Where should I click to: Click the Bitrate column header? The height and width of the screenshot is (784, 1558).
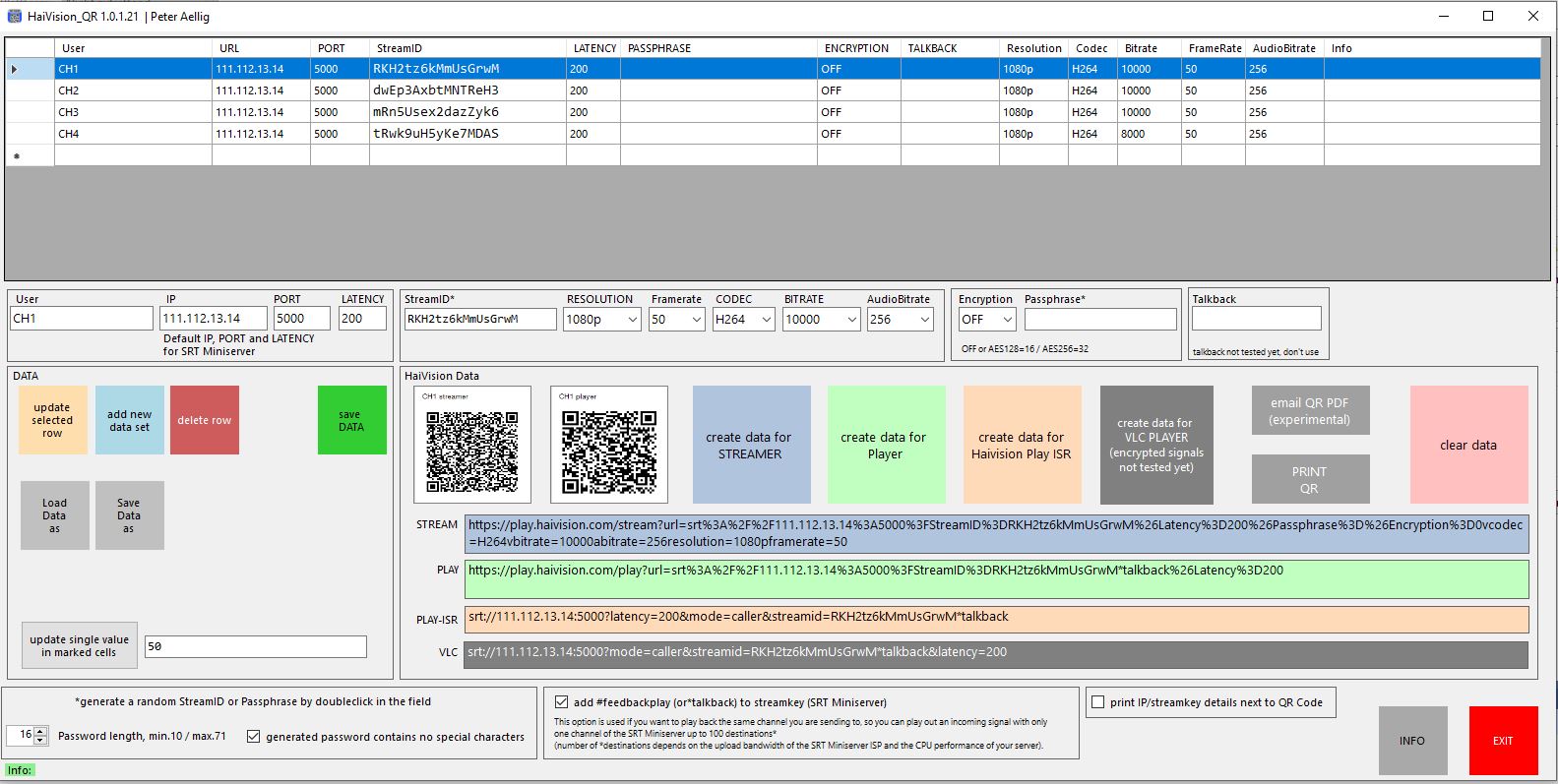1150,48
